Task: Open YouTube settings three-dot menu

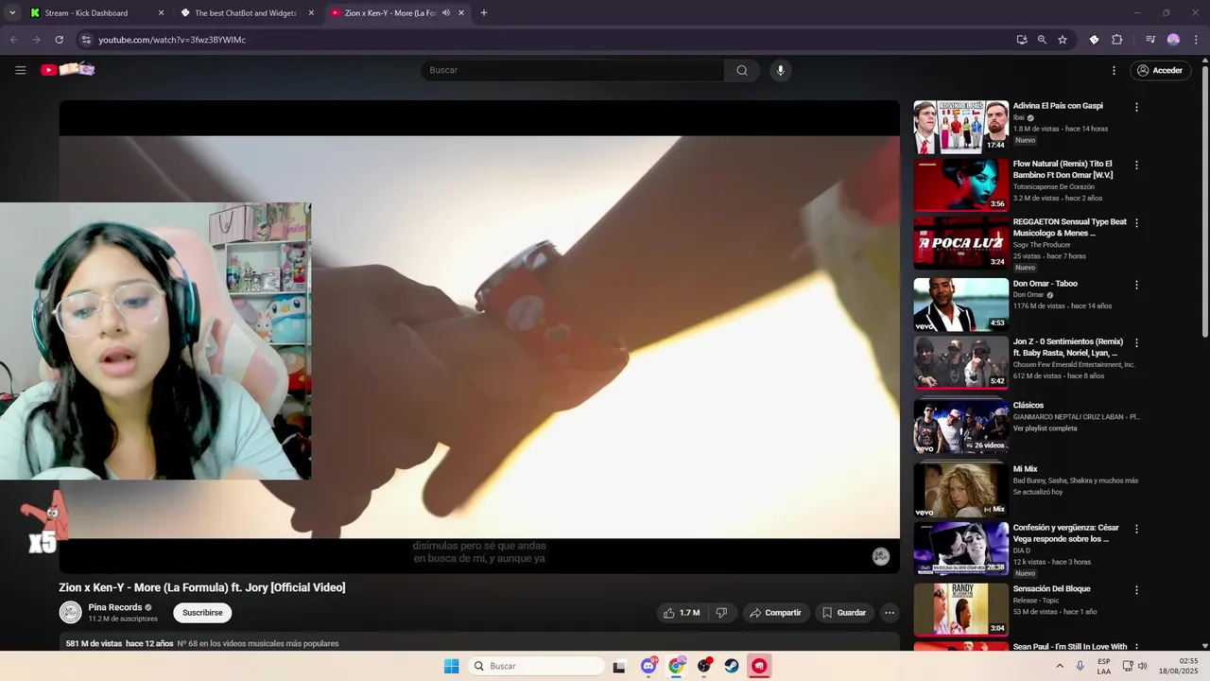Action: [x=1114, y=70]
